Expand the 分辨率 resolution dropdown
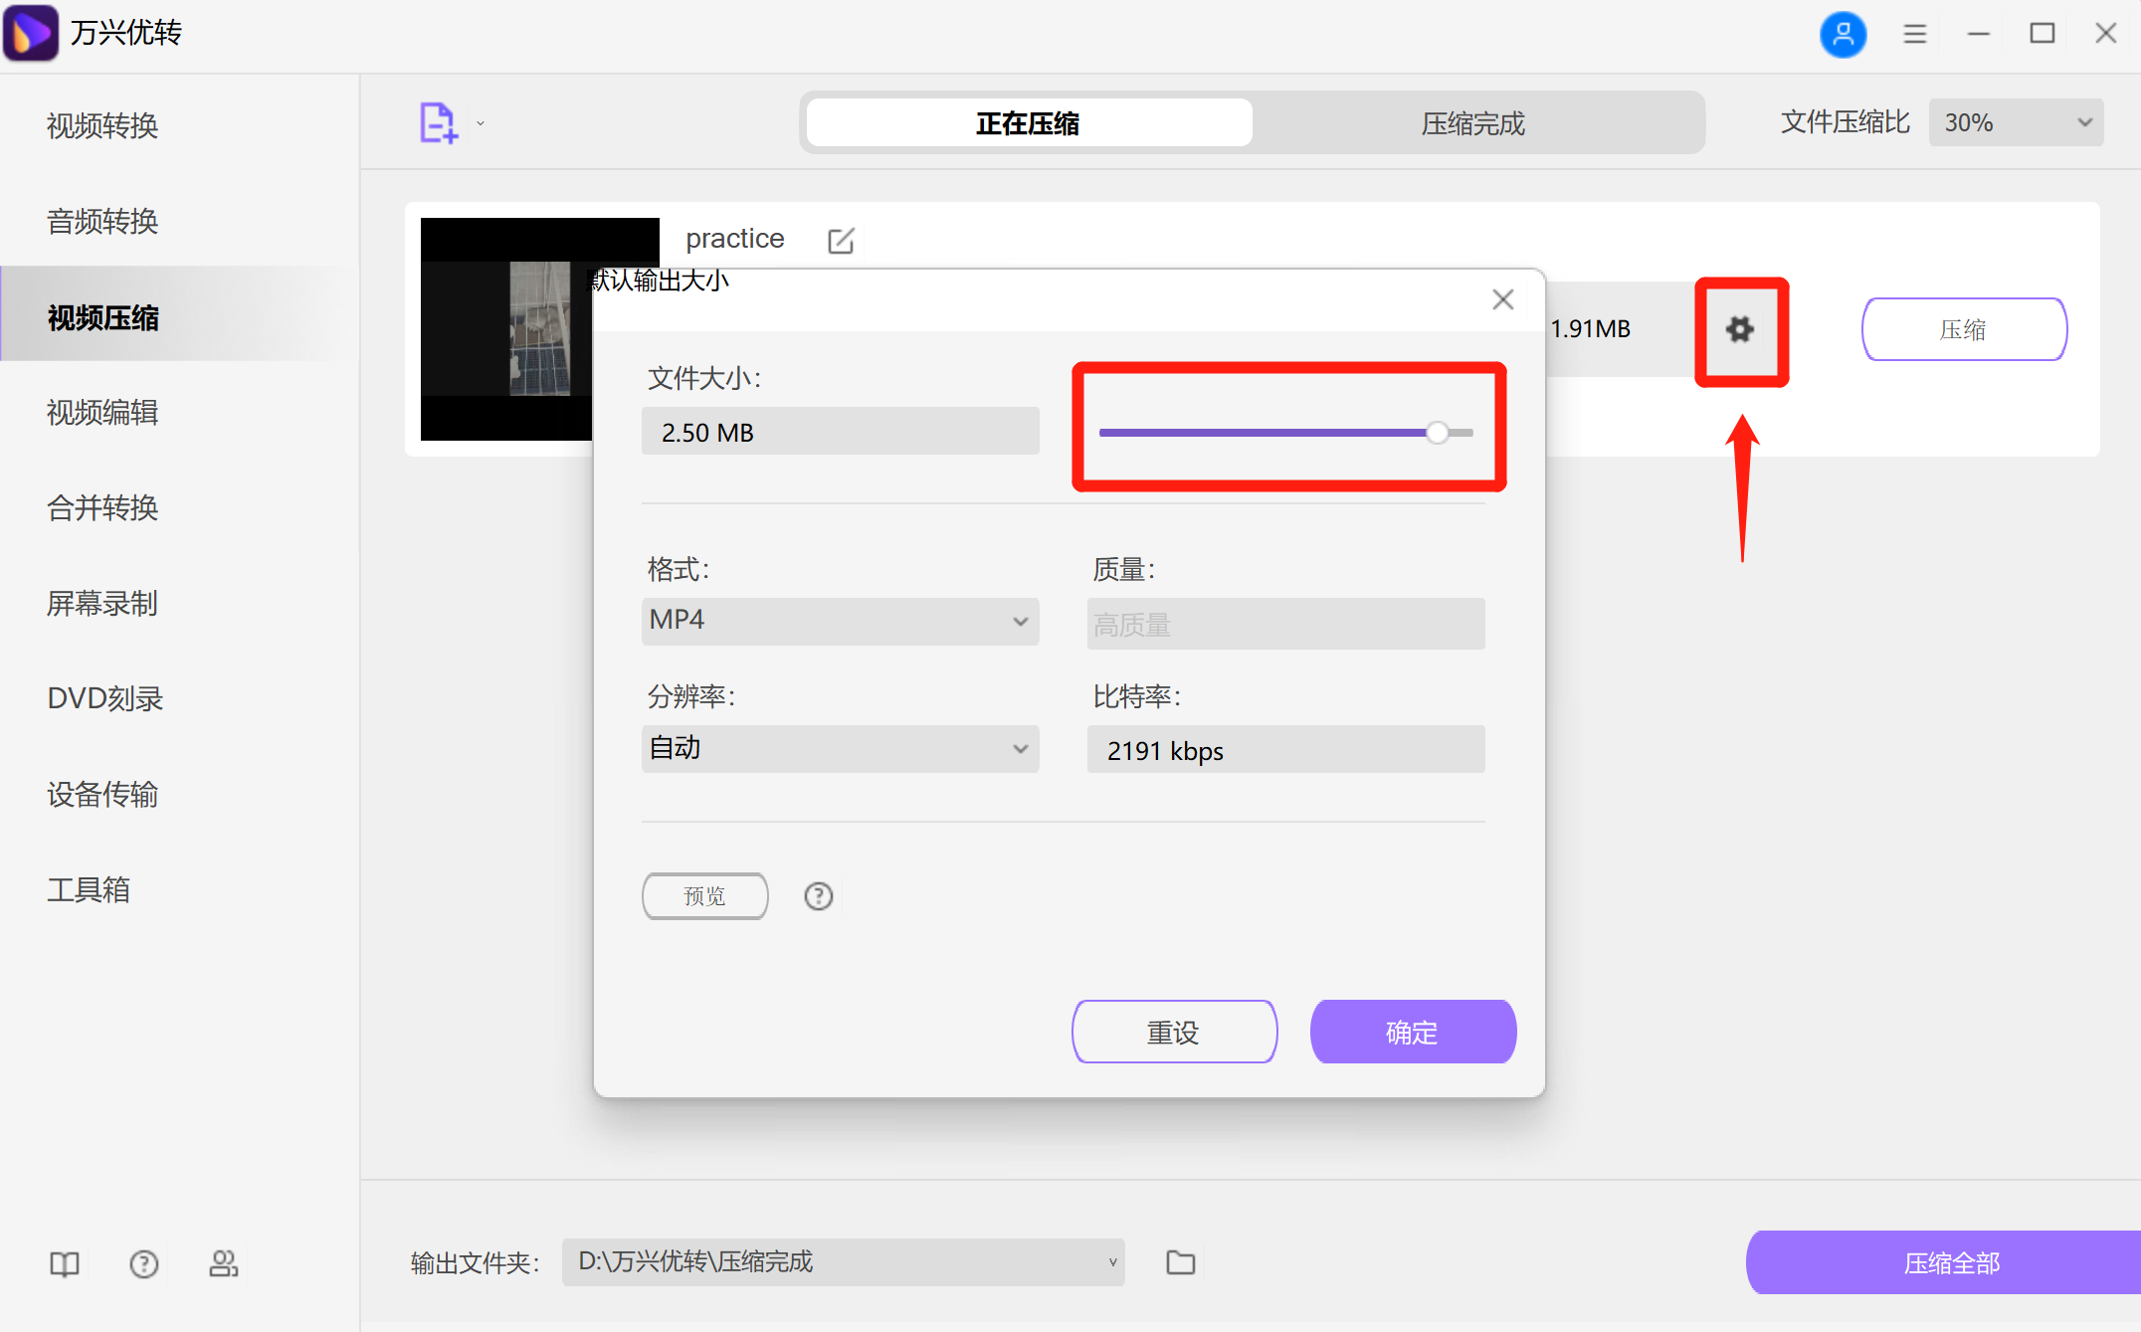Viewport: 2141px width, 1332px height. point(841,749)
